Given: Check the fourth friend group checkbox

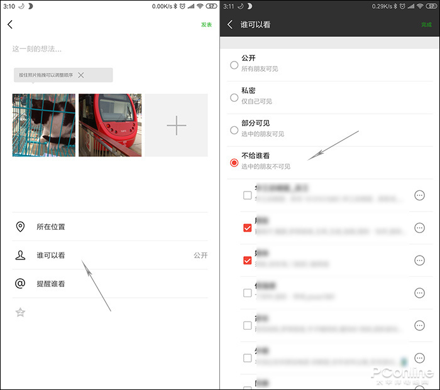Looking at the screenshot, I should pos(247,293).
